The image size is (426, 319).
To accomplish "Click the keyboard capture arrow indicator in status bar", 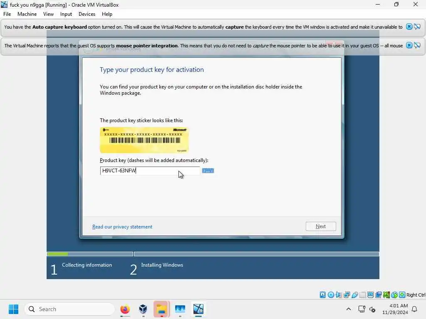I will [x=402, y=294].
